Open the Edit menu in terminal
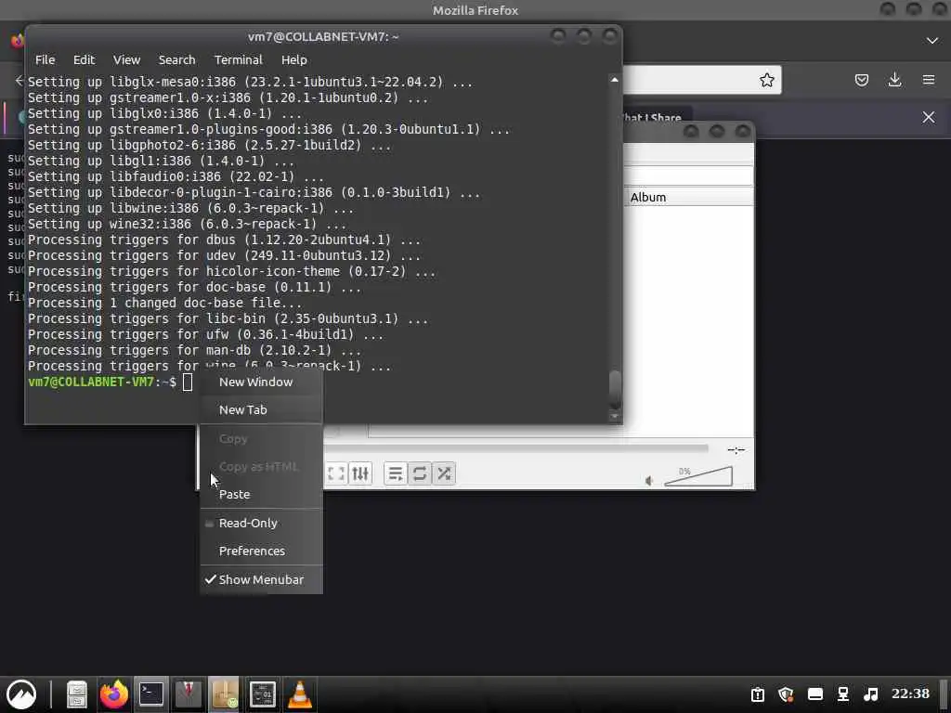The height and width of the screenshot is (713, 951). [84, 60]
